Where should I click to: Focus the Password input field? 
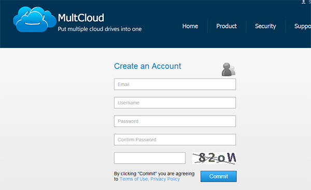[175, 121]
